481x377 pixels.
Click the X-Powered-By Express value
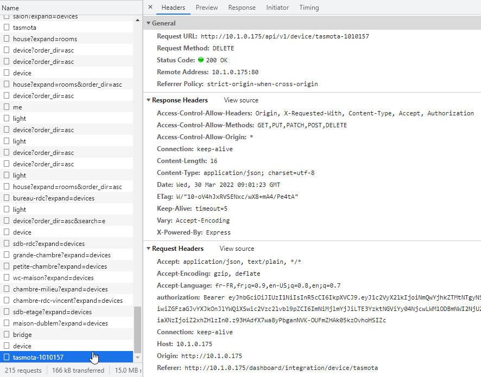point(218,232)
